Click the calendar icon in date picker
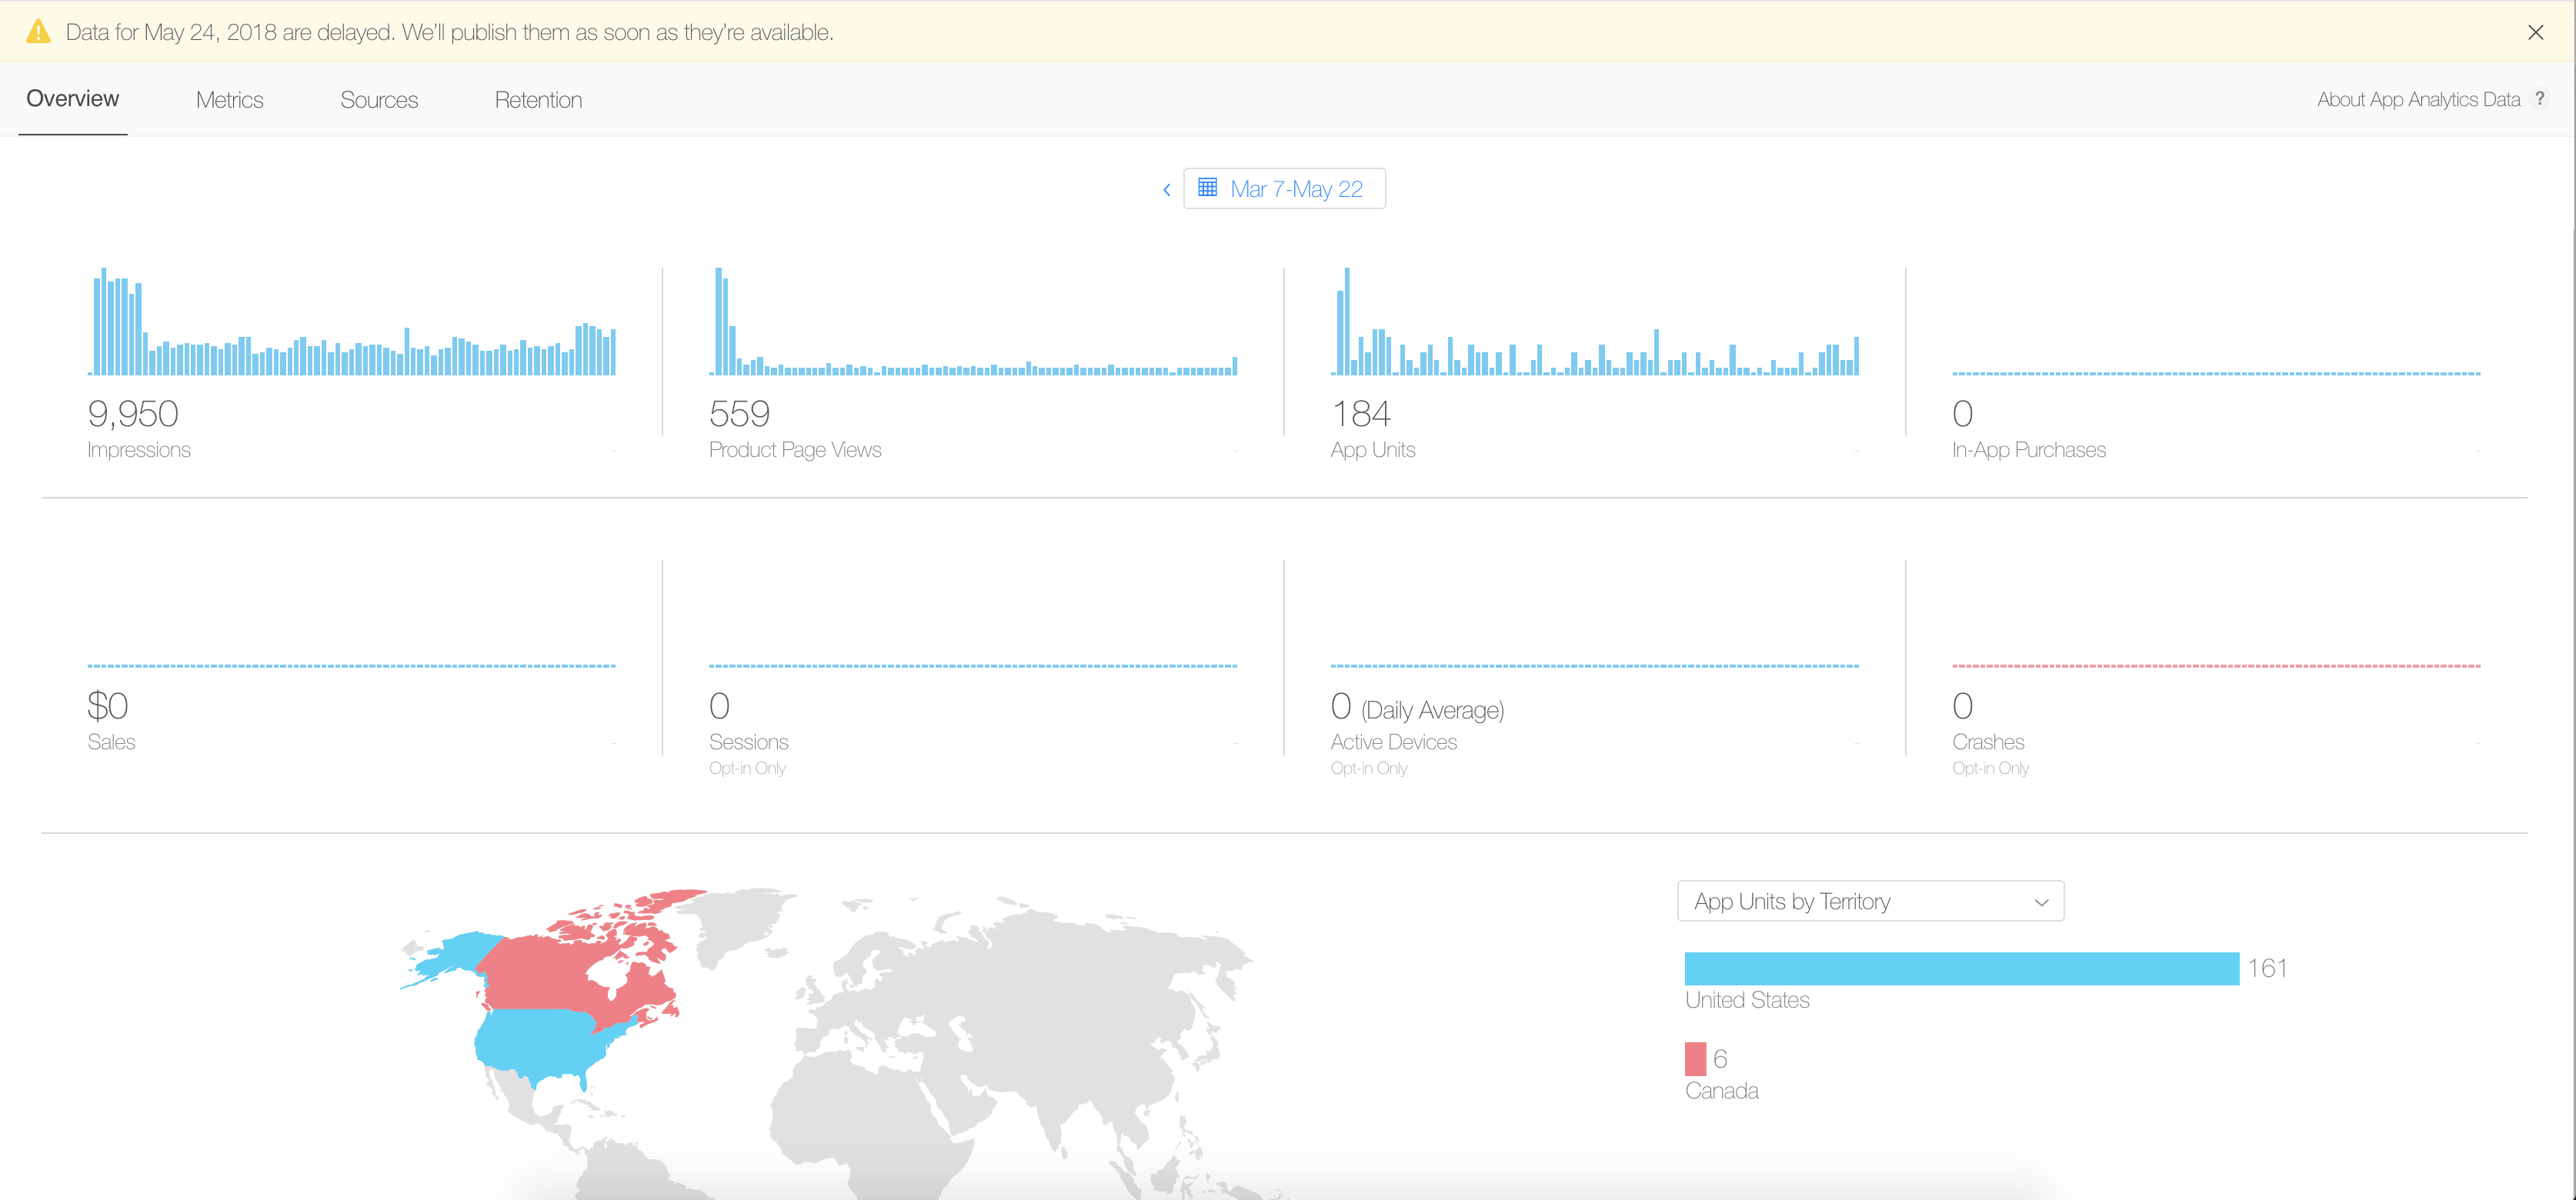 point(1207,188)
